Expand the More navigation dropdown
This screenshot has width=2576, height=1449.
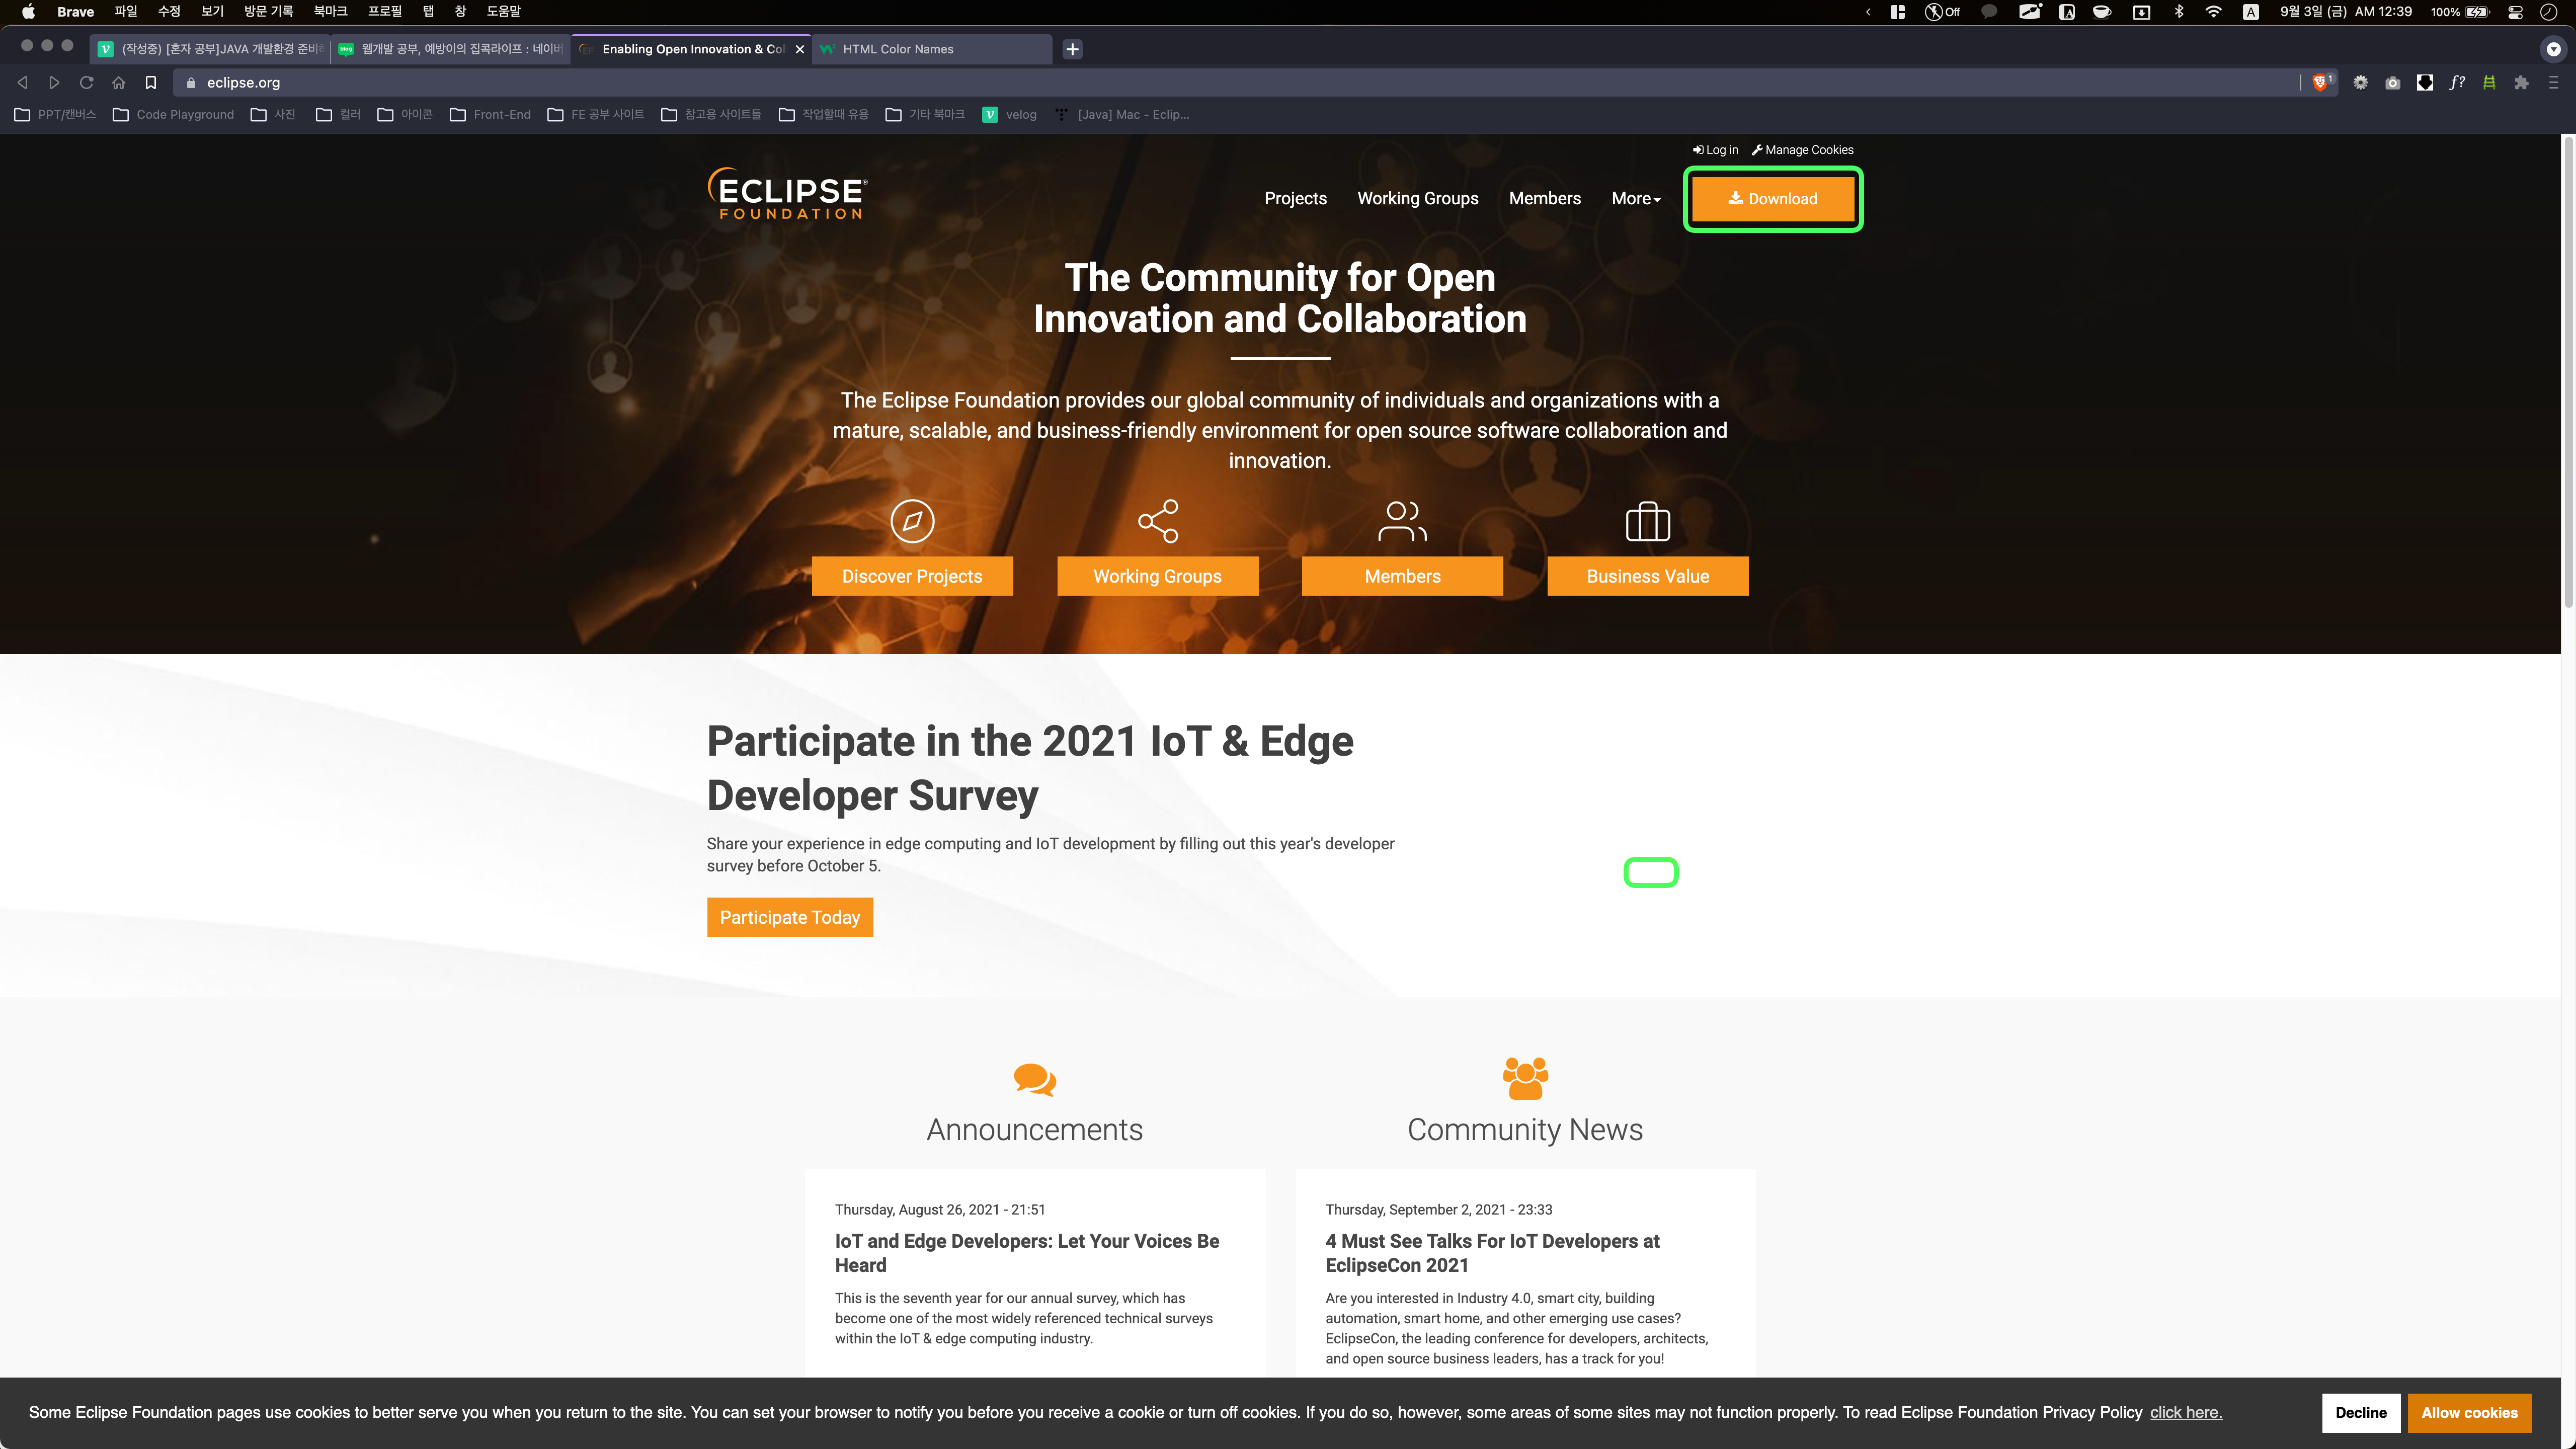pyautogui.click(x=1636, y=199)
